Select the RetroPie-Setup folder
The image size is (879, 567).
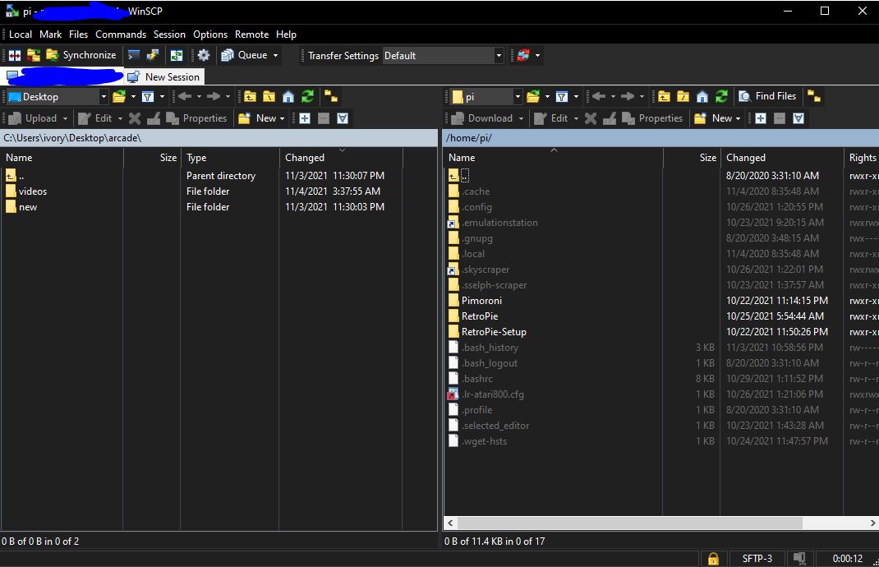pos(494,332)
